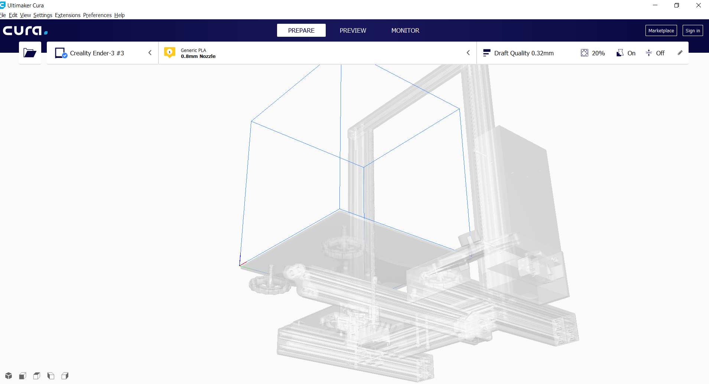This screenshot has height=384, width=709.
Task: Switch to the PREPARE stage tab
Action: pyautogui.click(x=301, y=30)
